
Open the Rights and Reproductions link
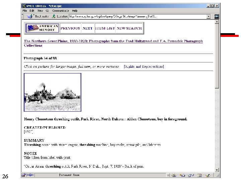(144, 66)
